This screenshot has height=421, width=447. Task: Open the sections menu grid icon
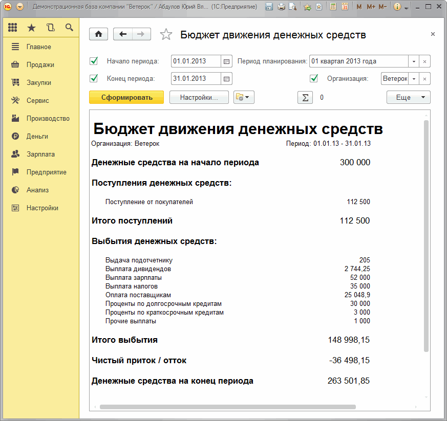tap(12, 28)
